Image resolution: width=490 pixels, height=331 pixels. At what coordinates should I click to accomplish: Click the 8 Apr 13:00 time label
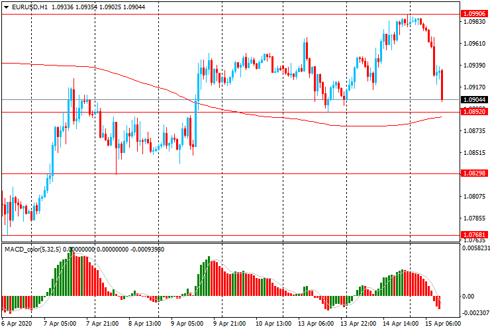click(x=144, y=324)
